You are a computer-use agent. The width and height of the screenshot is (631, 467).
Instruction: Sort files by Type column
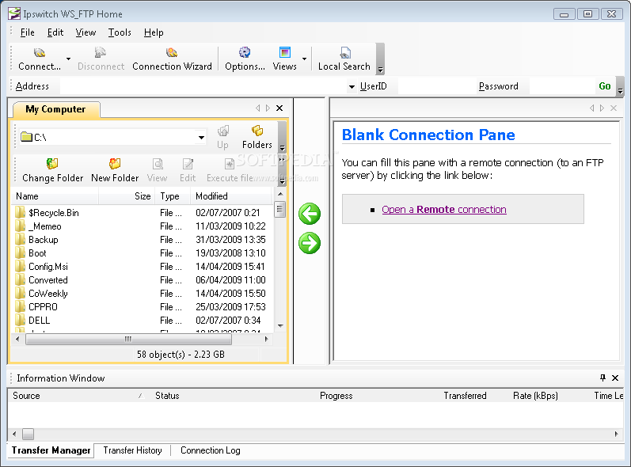(173, 196)
